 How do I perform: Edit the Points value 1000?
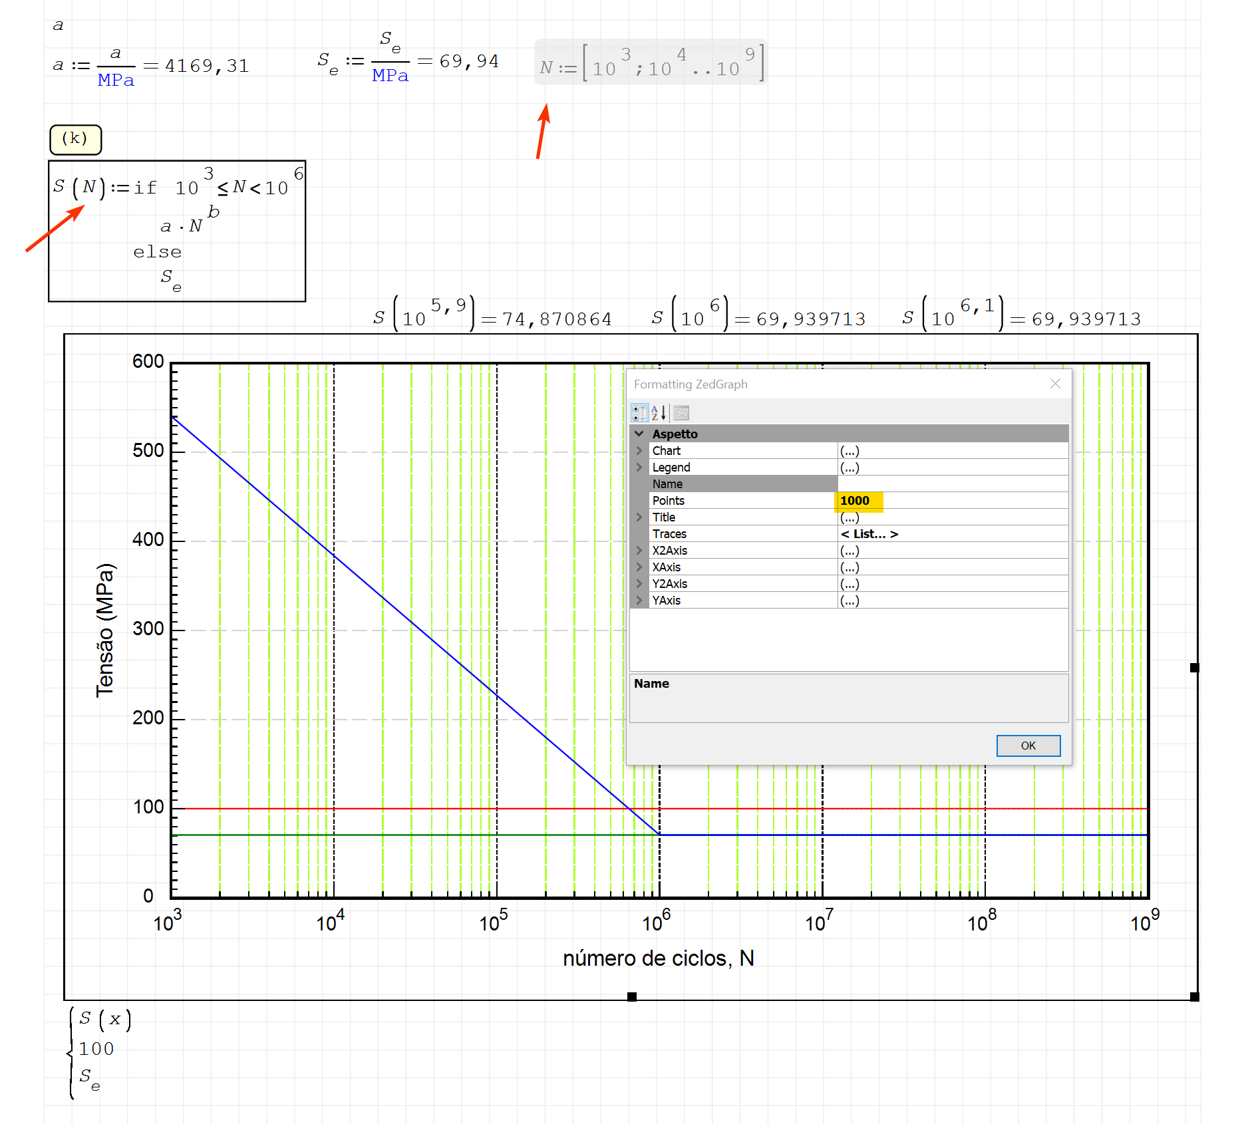[x=951, y=501]
